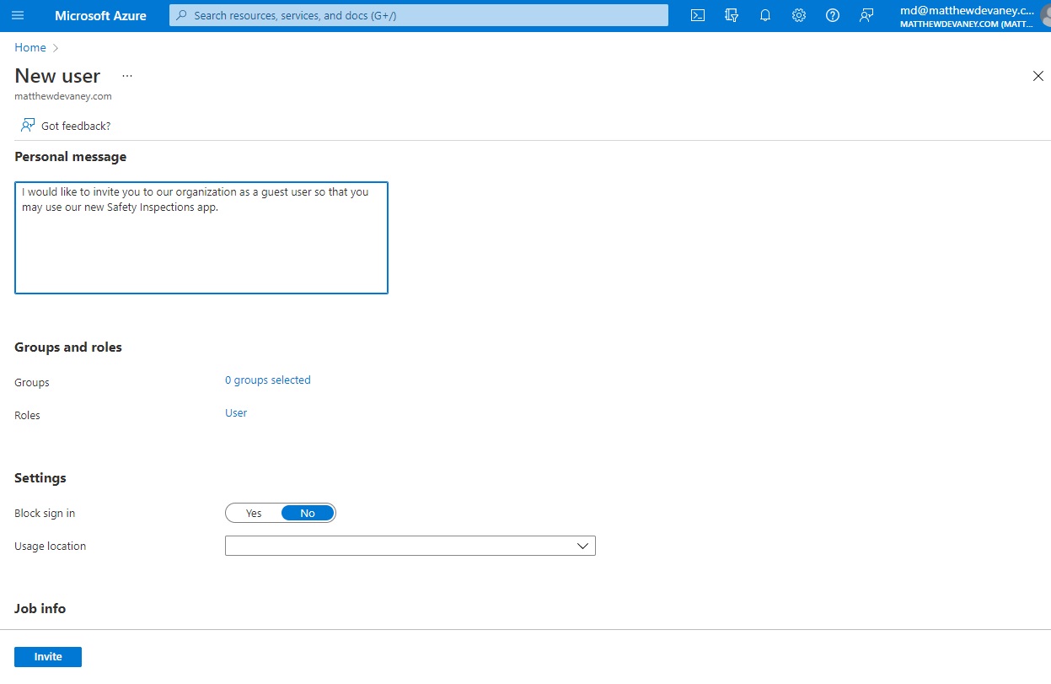Open portal Settings gear
1051x684 pixels.
click(798, 15)
